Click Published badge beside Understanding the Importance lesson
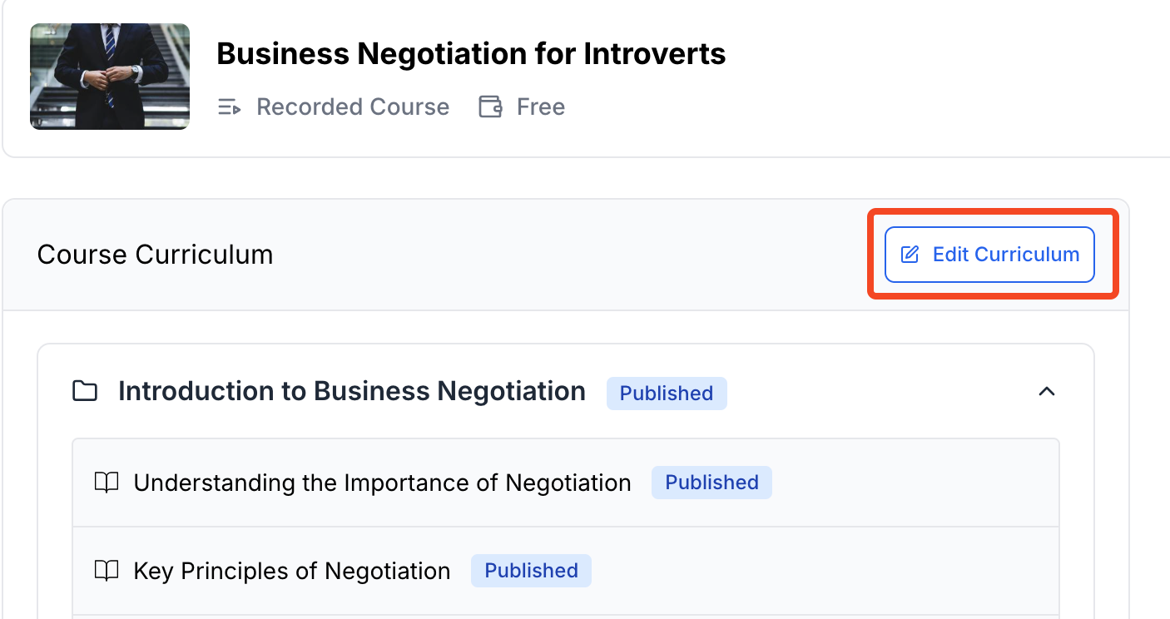 711,483
